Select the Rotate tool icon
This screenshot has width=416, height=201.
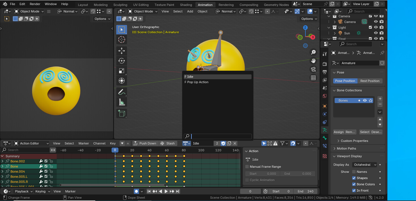pyautogui.click(x=121, y=61)
